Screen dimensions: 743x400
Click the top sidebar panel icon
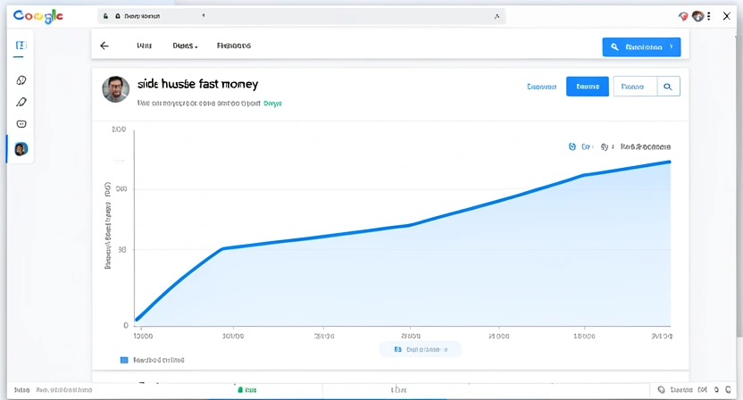[21, 46]
